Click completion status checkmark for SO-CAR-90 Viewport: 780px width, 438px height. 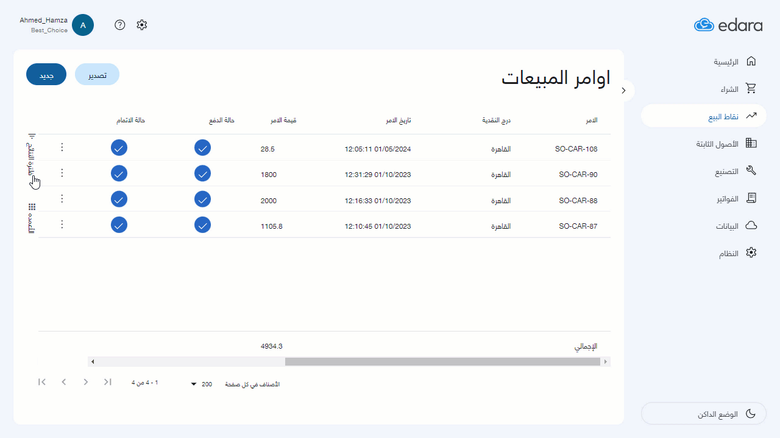(x=119, y=173)
